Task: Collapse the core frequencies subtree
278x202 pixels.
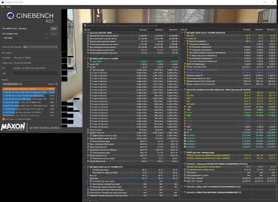Action: point(88,70)
